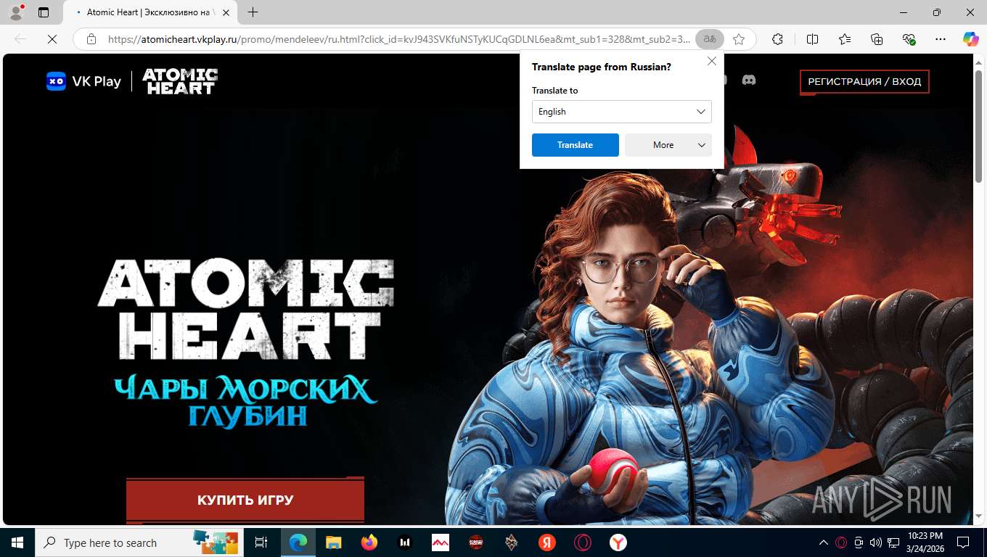Open Split screen view

(812, 39)
